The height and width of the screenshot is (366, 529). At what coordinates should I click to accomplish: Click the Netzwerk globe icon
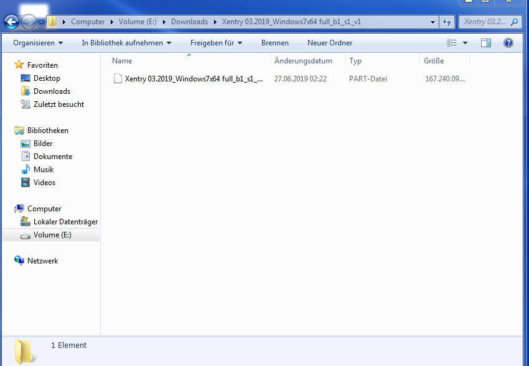[x=19, y=260]
